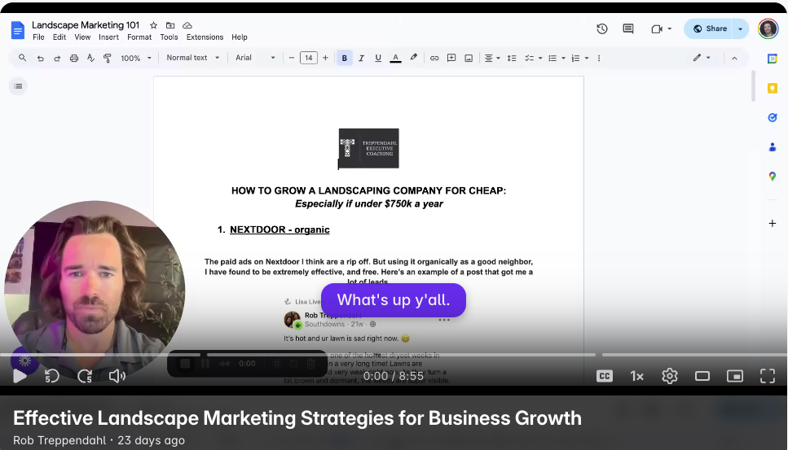
Task: Skip video forward five seconds
Action: 85,376
